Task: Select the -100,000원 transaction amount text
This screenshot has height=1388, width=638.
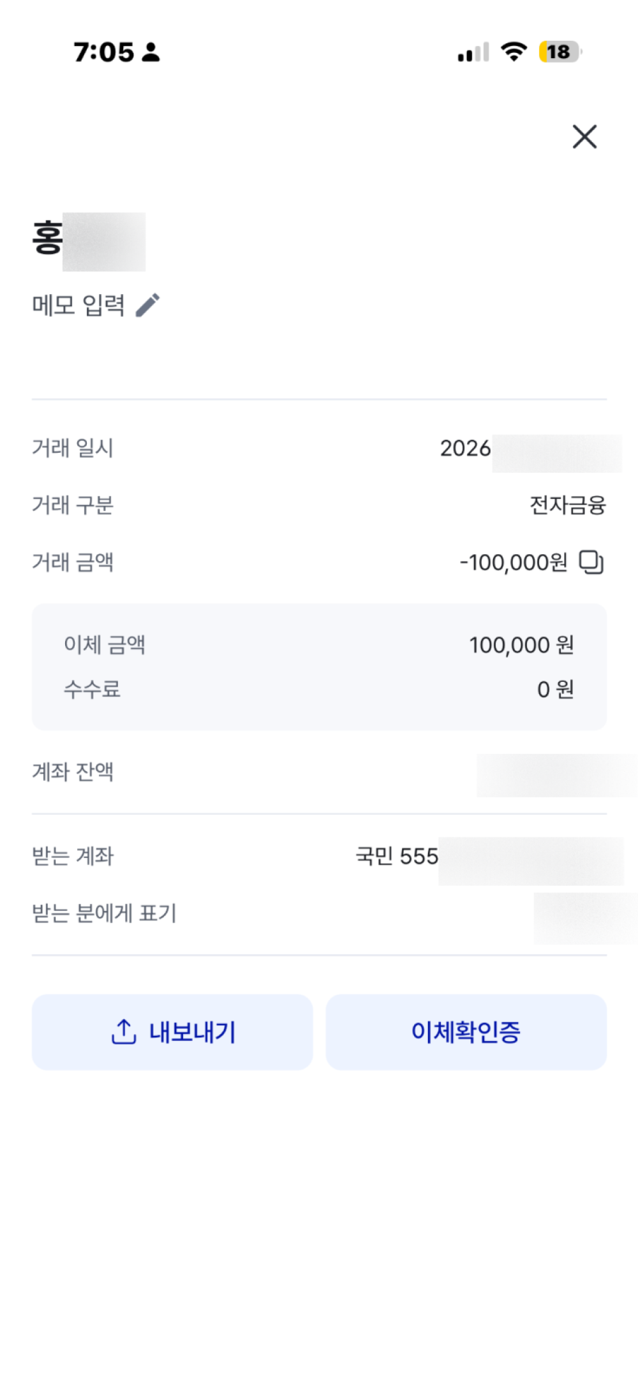Action: click(x=514, y=563)
